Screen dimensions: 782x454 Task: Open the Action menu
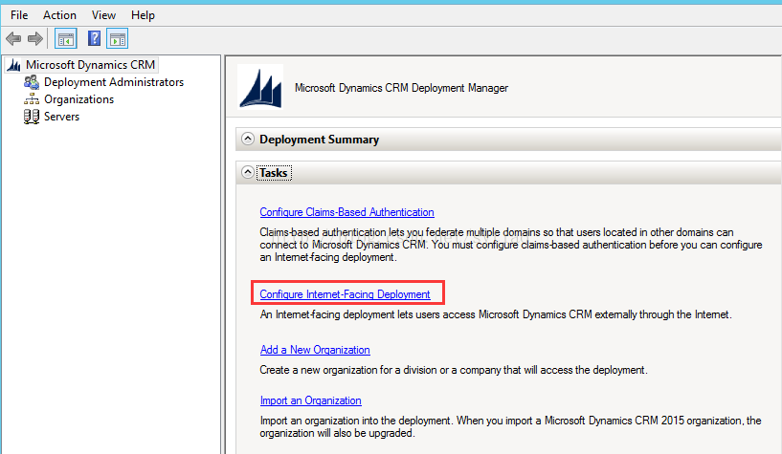[x=59, y=15]
